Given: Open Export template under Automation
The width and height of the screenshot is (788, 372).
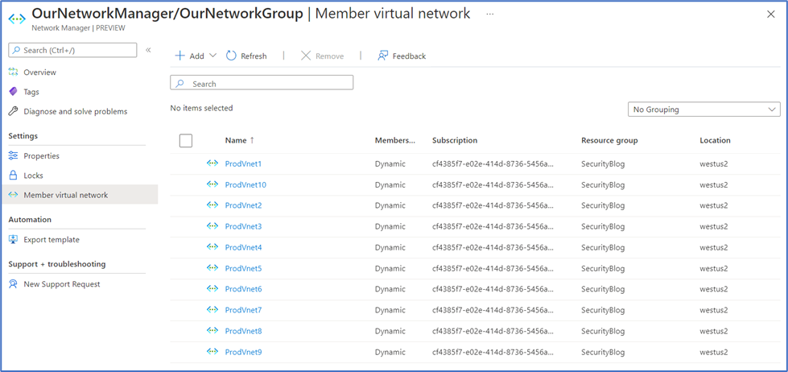Looking at the screenshot, I should point(52,240).
